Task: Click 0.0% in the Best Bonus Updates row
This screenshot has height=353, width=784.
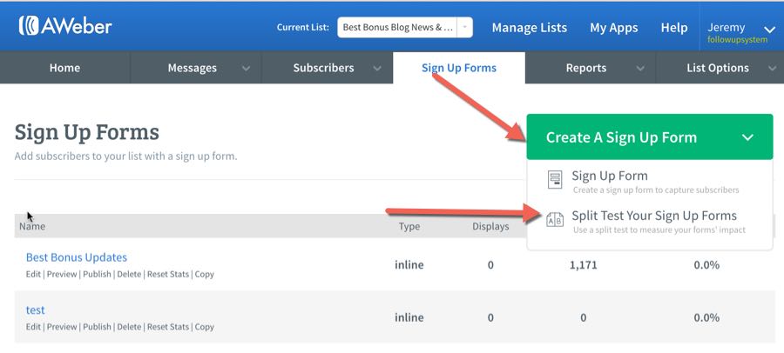Action: pos(706,265)
